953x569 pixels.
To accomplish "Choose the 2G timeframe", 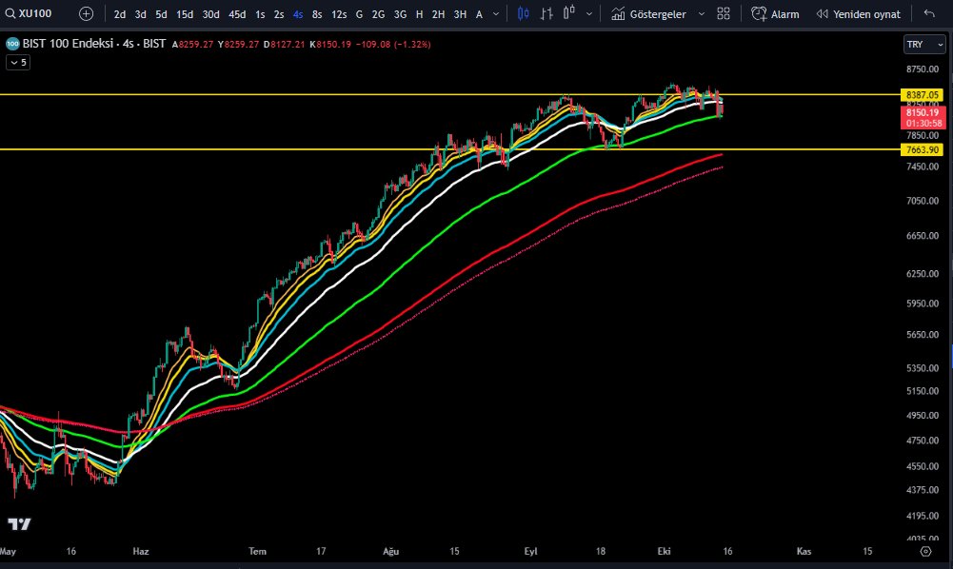I will click(378, 14).
